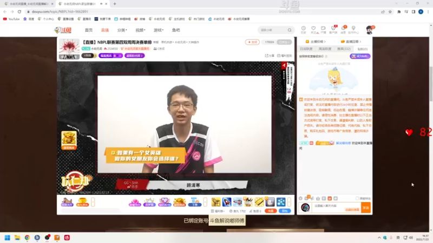This screenshot has height=243, width=433.
Task: Expand the 游戏 dropdown
Action: [x=159, y=30]
